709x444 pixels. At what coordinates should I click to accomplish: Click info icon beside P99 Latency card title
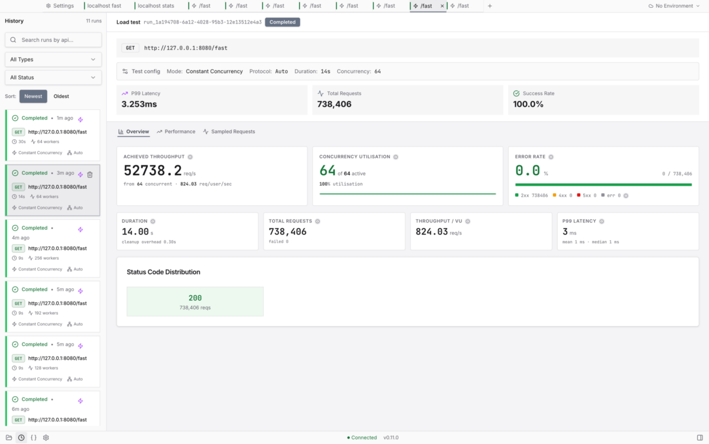602,221
